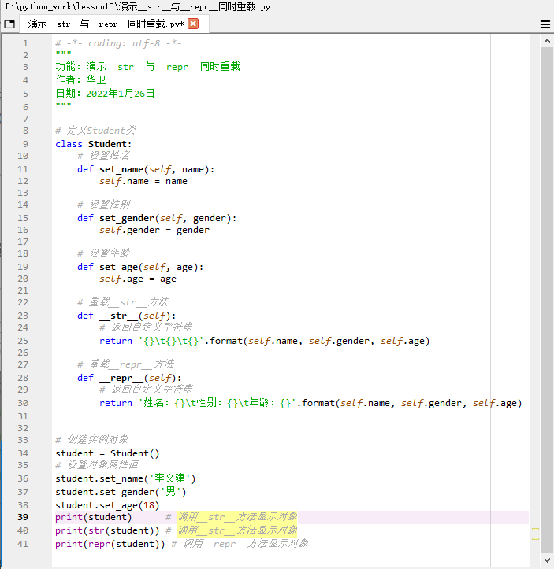
Task: Click comment '# 设置性别'
Action: [103, 205]
